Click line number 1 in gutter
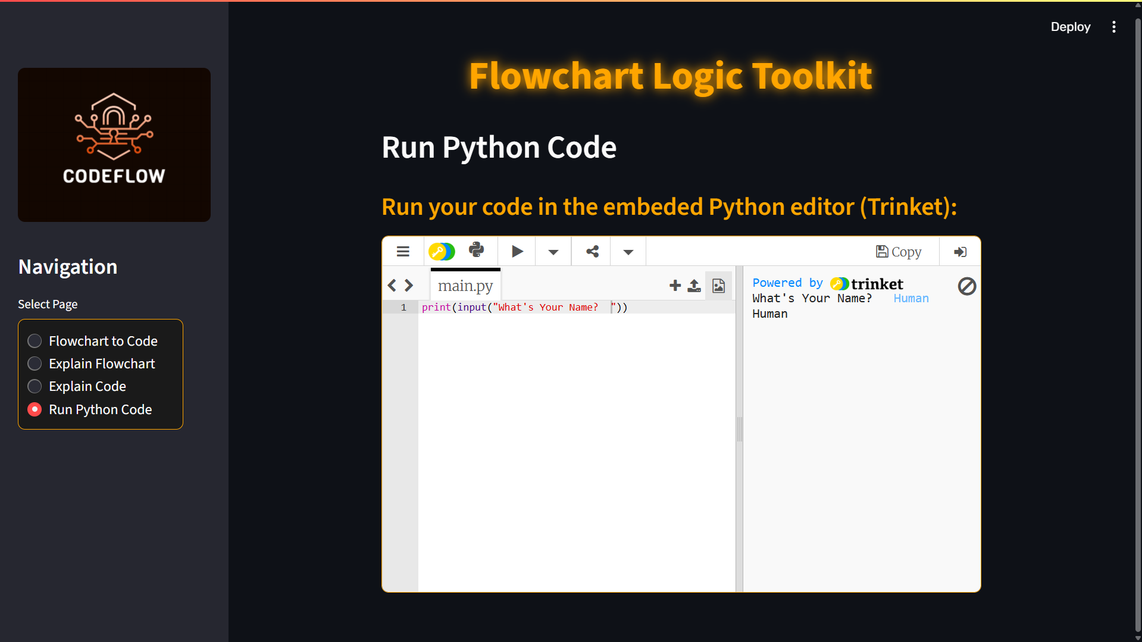The width and height of the screenshot is (1142, 642). coord(403,308)
